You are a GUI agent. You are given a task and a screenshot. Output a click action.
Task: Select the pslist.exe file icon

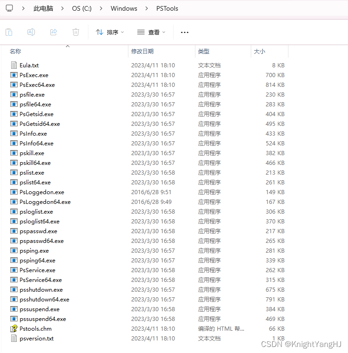point(14,172)
